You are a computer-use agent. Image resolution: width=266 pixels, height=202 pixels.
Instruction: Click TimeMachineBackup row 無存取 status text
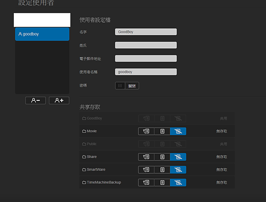point(222,182)
